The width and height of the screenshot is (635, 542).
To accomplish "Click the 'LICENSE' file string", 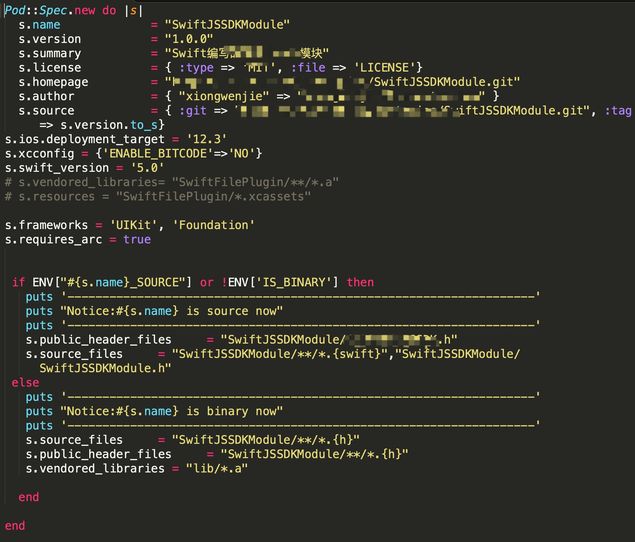I will pyautogui.click(x=384, y=68).
